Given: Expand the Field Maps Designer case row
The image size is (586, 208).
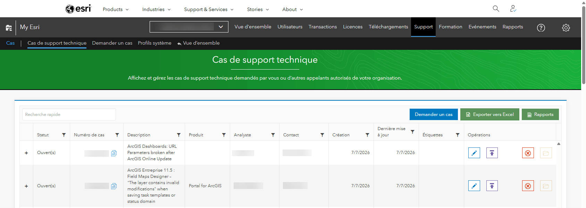Looking at the screenshot, I should 26,186.
